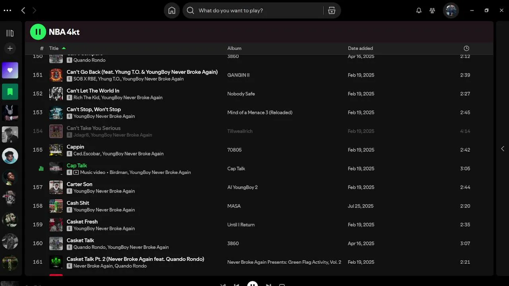509x286 pixels.
Task: Open GANGIN II album link
Action: pos(238,75)
